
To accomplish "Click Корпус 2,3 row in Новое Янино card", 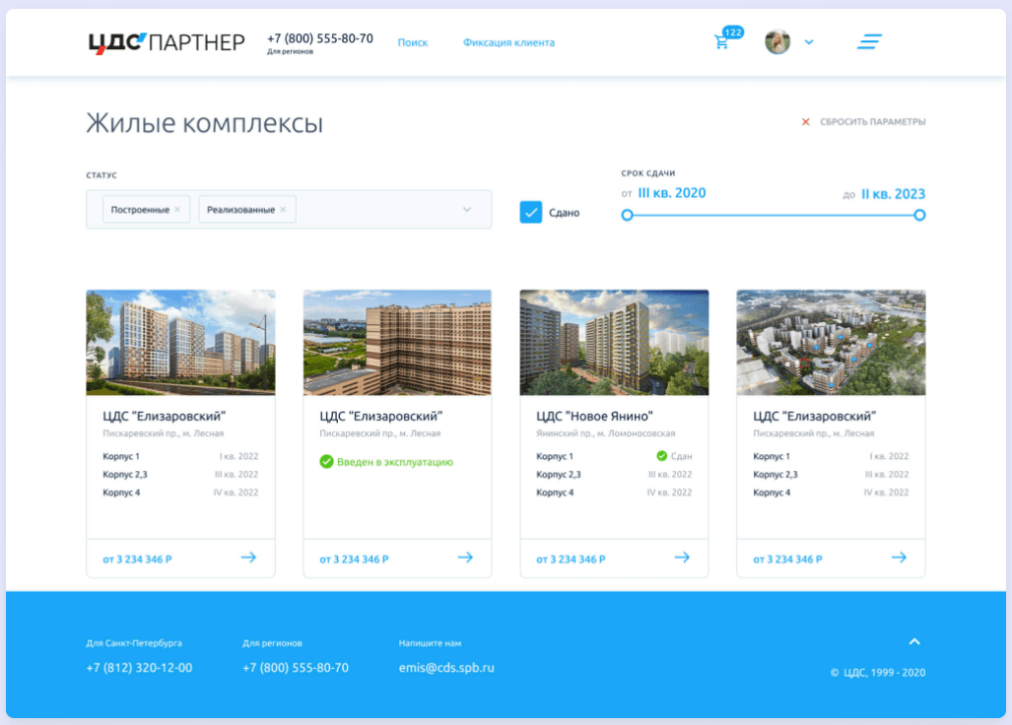I will tap(615, 474).
